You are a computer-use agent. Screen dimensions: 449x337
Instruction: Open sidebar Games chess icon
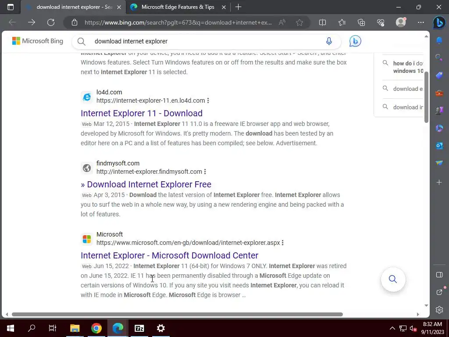click(x=439, y=110)
